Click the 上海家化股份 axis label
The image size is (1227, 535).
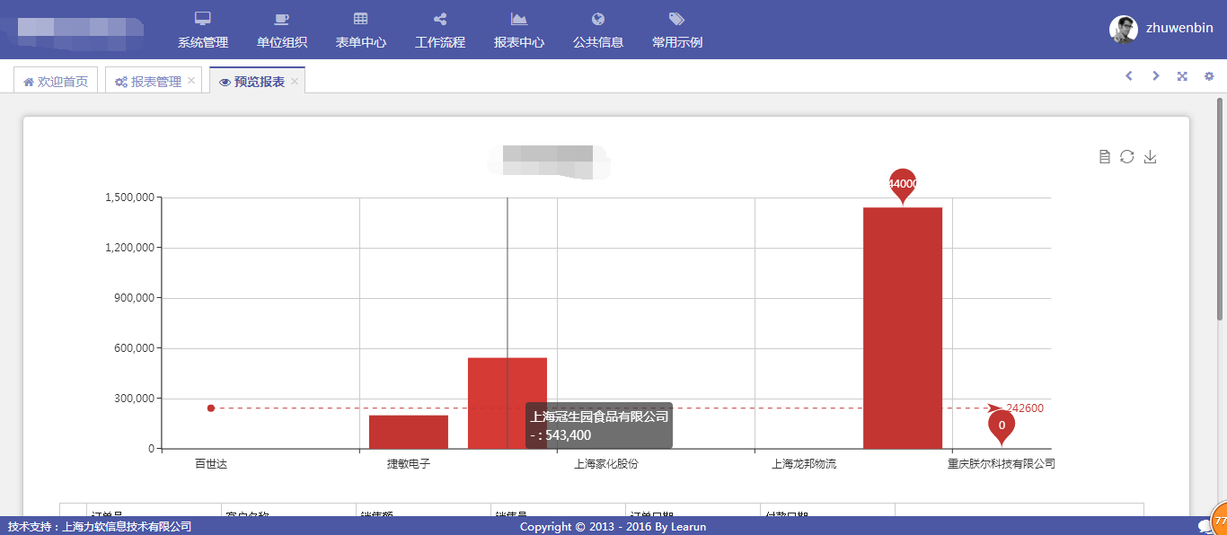pyautogui.click(x=606, y=464)
